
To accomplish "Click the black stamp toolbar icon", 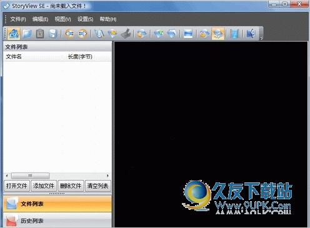I will tap(126, 34).
